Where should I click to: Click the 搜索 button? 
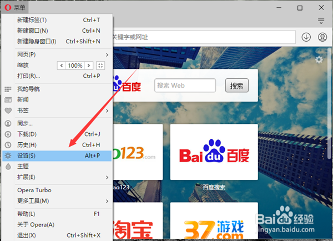[237, 86]
